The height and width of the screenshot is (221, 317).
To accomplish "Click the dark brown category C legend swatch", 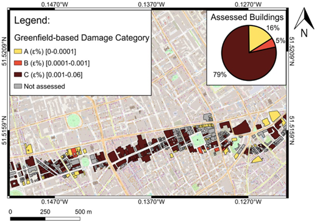I will [18, 75].
